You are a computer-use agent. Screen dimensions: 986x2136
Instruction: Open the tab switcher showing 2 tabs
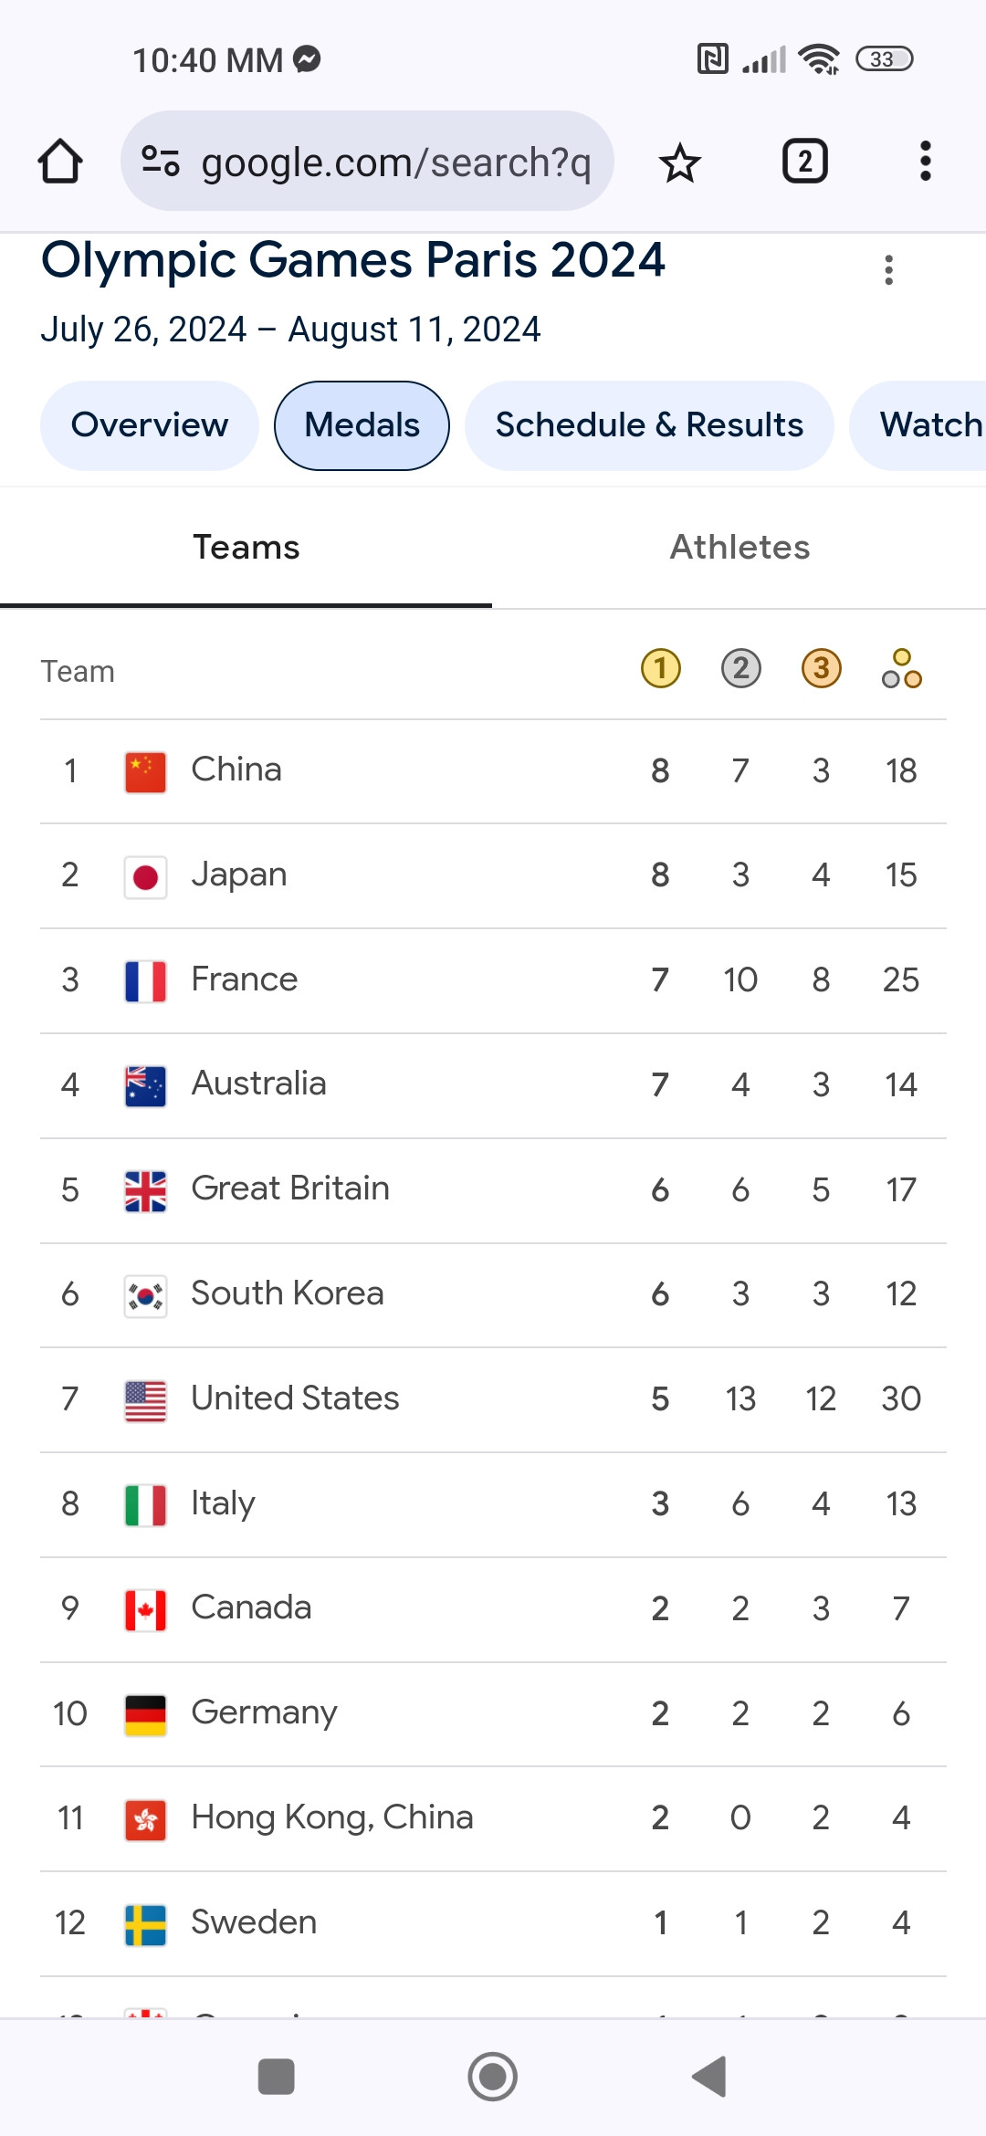click(804, 162)
